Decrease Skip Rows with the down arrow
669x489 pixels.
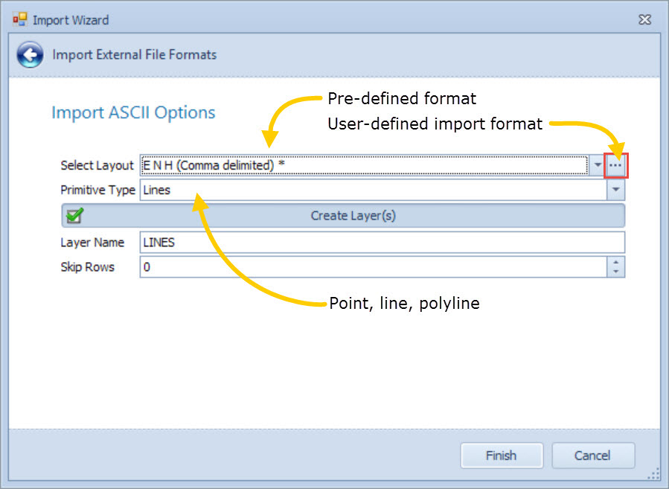[615, 272]
